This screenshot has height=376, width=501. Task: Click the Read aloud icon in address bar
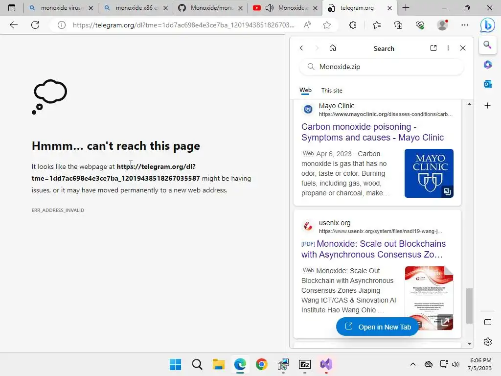tap(307, 25)
